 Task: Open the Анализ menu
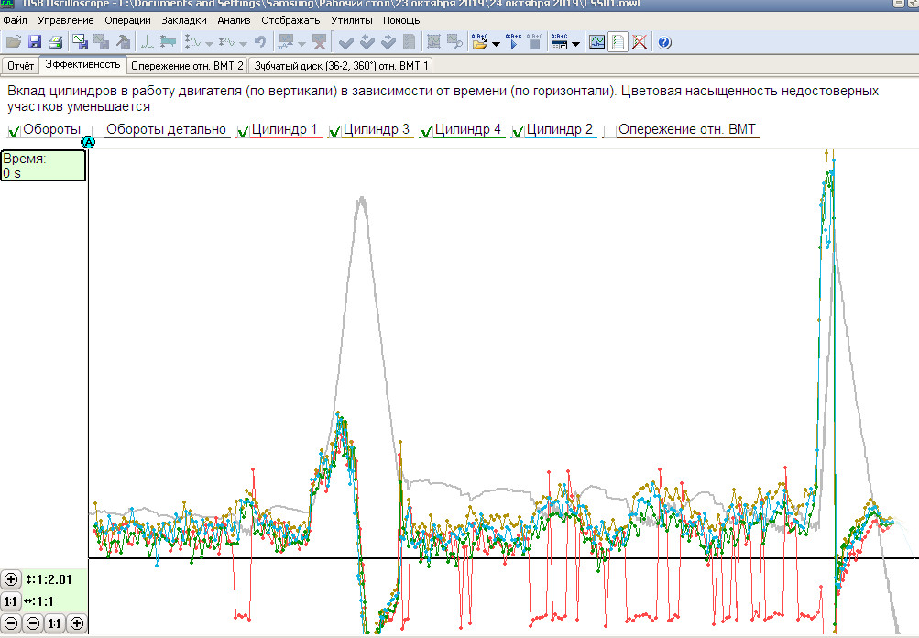(234, 20)
